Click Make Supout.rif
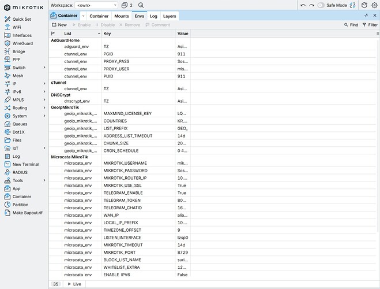The width and height of the screenshot is (380, 289). (x=27, y=213)
